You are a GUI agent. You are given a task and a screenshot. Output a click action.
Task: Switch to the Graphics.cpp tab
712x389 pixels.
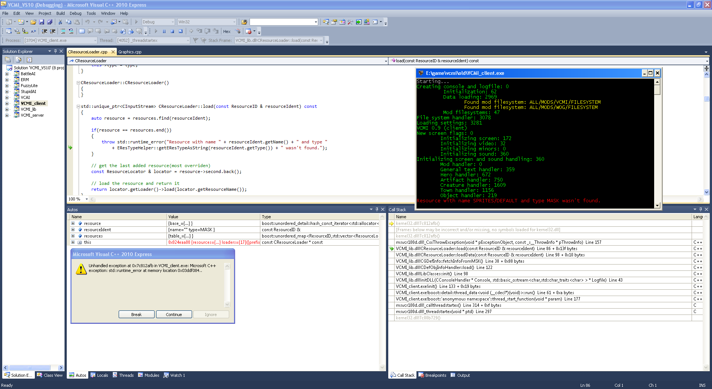pos(130,52)
